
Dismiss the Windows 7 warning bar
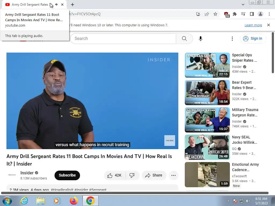(x=269, y=25)
